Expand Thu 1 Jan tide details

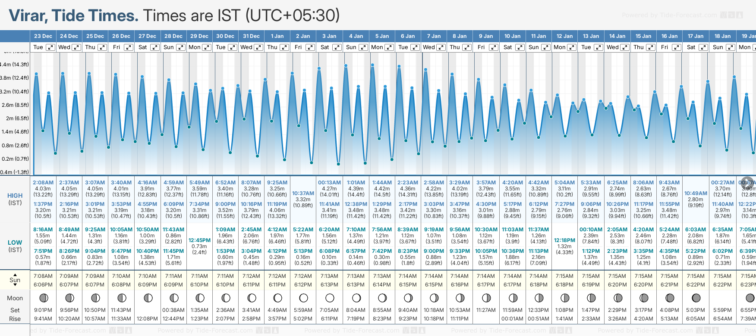[284, 47]
